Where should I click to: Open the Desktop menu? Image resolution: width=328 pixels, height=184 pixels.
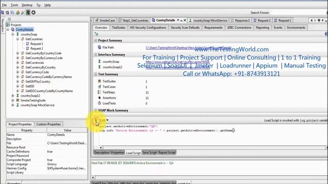pyautogui.click(x=27, y=5)
